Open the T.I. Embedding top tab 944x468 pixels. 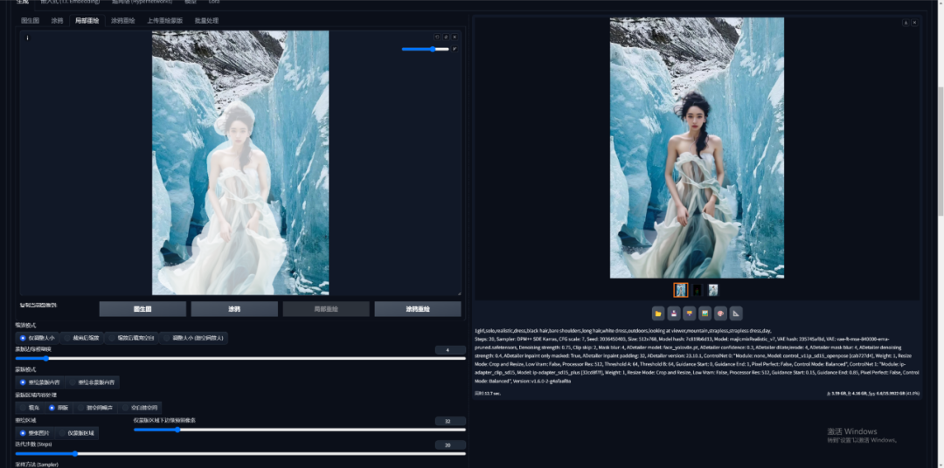coord(70,3)
